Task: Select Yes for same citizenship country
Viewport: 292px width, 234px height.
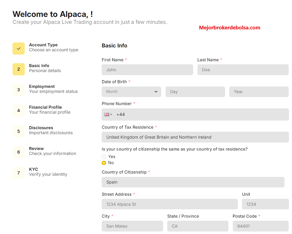Action: 104,157
